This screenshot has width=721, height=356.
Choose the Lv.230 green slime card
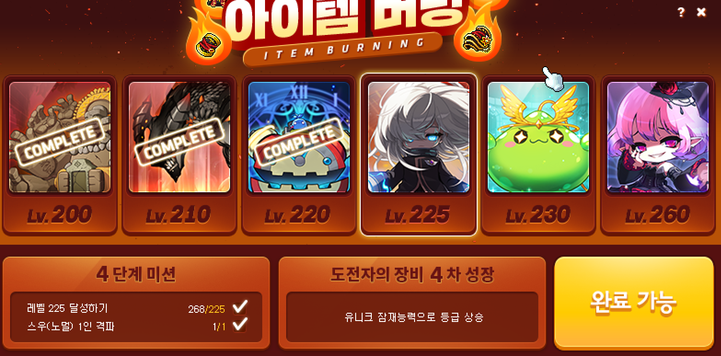coord(538,137)
